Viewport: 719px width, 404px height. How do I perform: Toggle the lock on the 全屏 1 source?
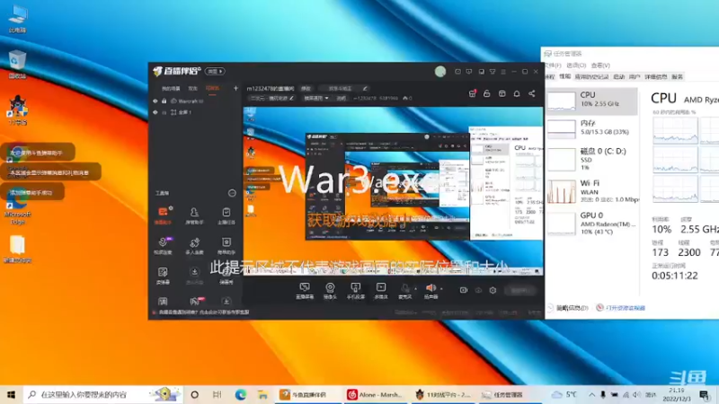[x=164, y=112]
